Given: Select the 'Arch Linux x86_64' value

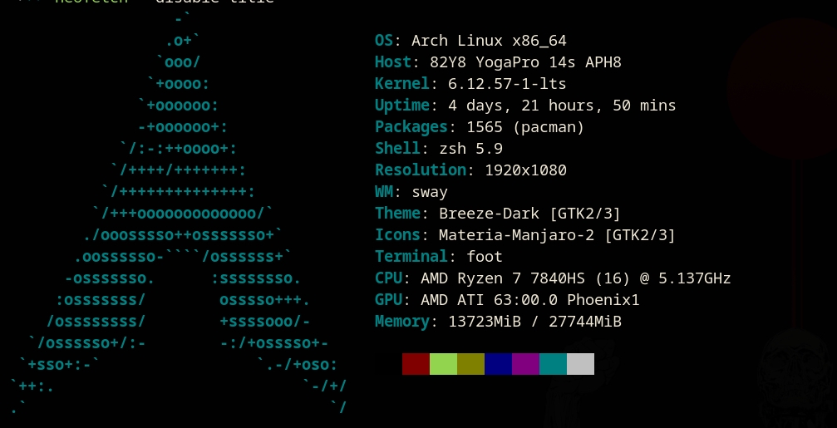Looking at the screenshot, I should click(x=489, y=41).
